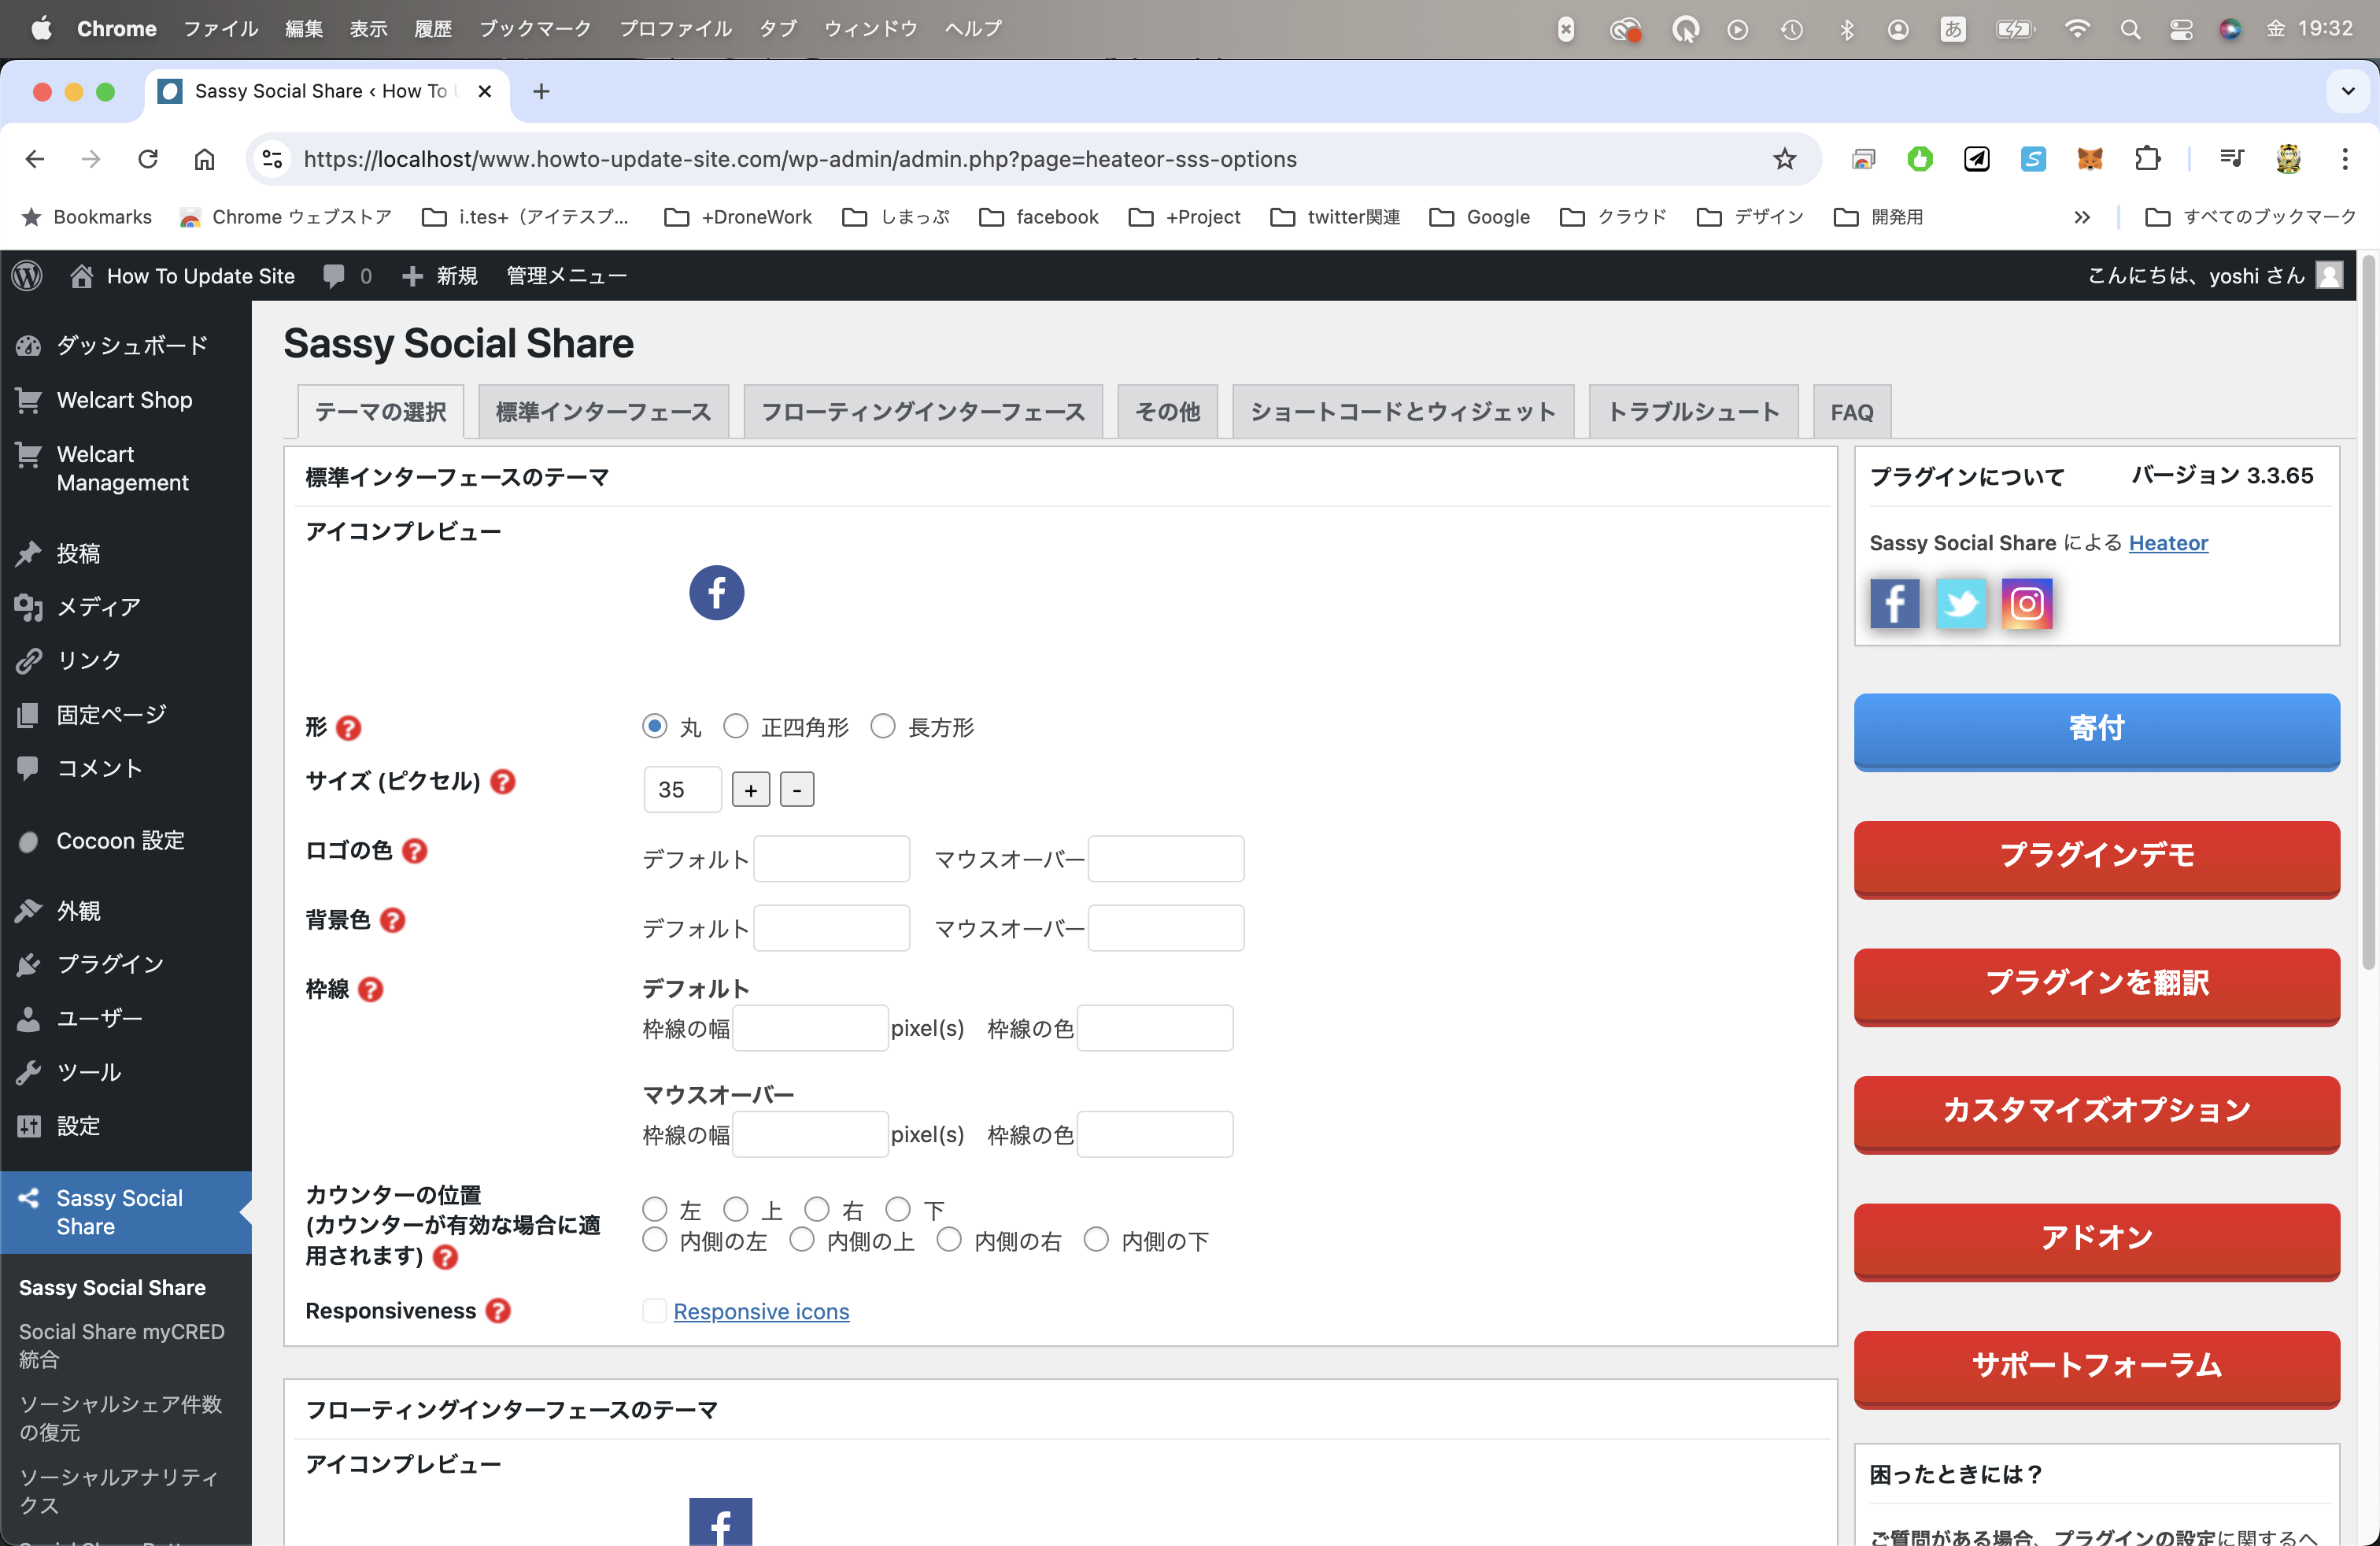Image resolution: width=2380 pixels, height=1546 pixels.
Task: Open Heateor Twitter icon in plugin box
Action: tap(1960, 603)
